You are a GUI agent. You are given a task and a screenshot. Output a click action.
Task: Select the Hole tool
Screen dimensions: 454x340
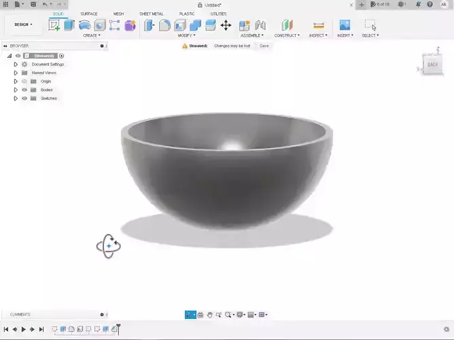[x=100, y=25]
